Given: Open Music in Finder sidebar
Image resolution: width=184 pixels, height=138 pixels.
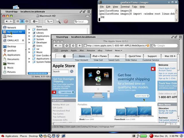Looking at the screenshot, I should pos(14,68).
